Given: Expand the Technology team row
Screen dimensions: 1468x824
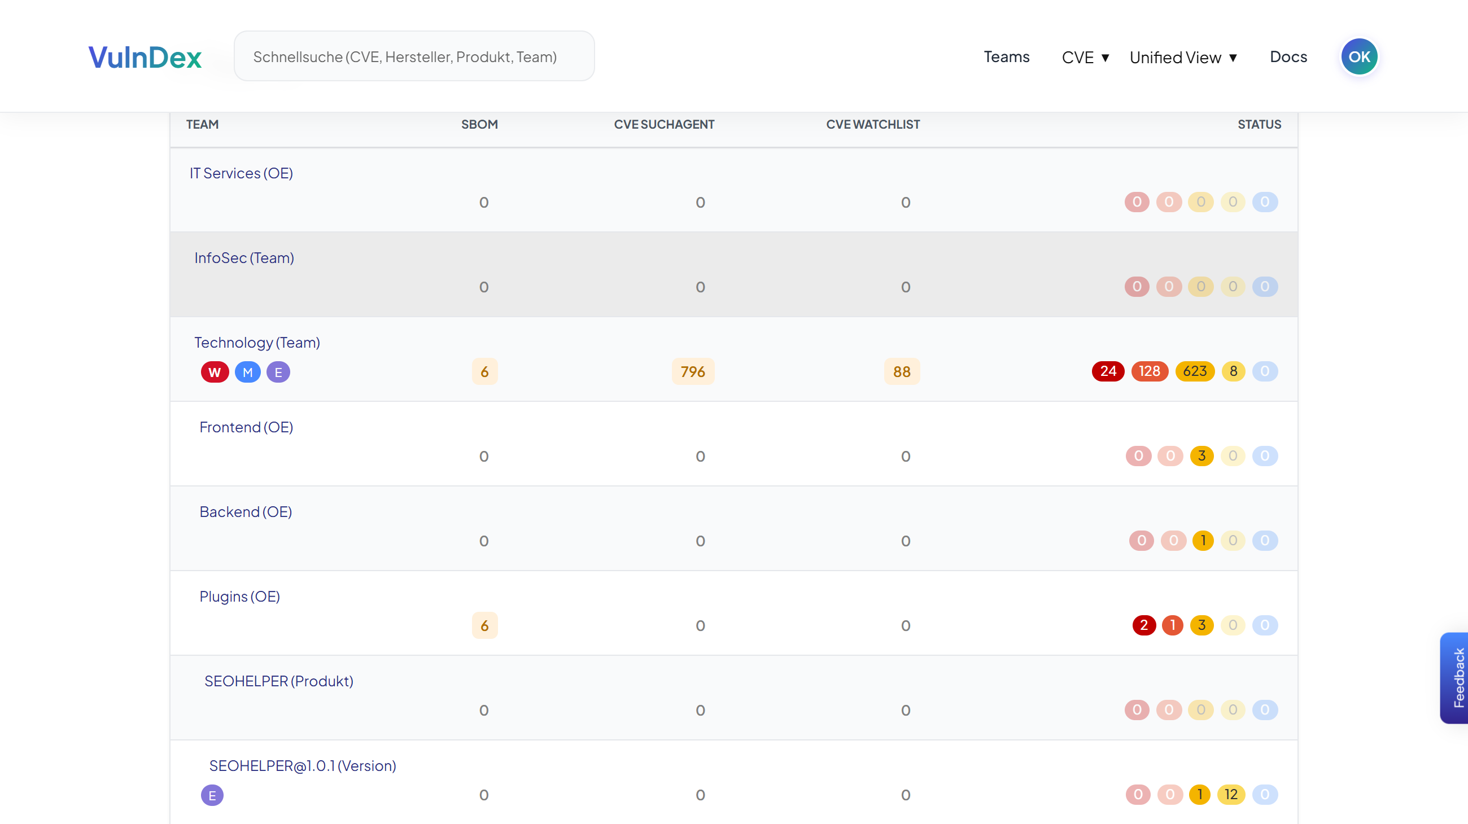Looking at the screenshot, I should (x=257, y=341).
